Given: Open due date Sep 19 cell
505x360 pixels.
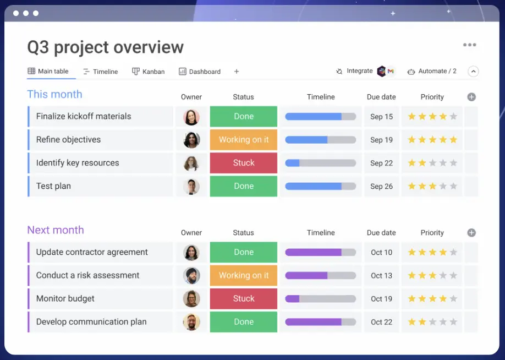Looking at the screenshot, I should (381, 140).
